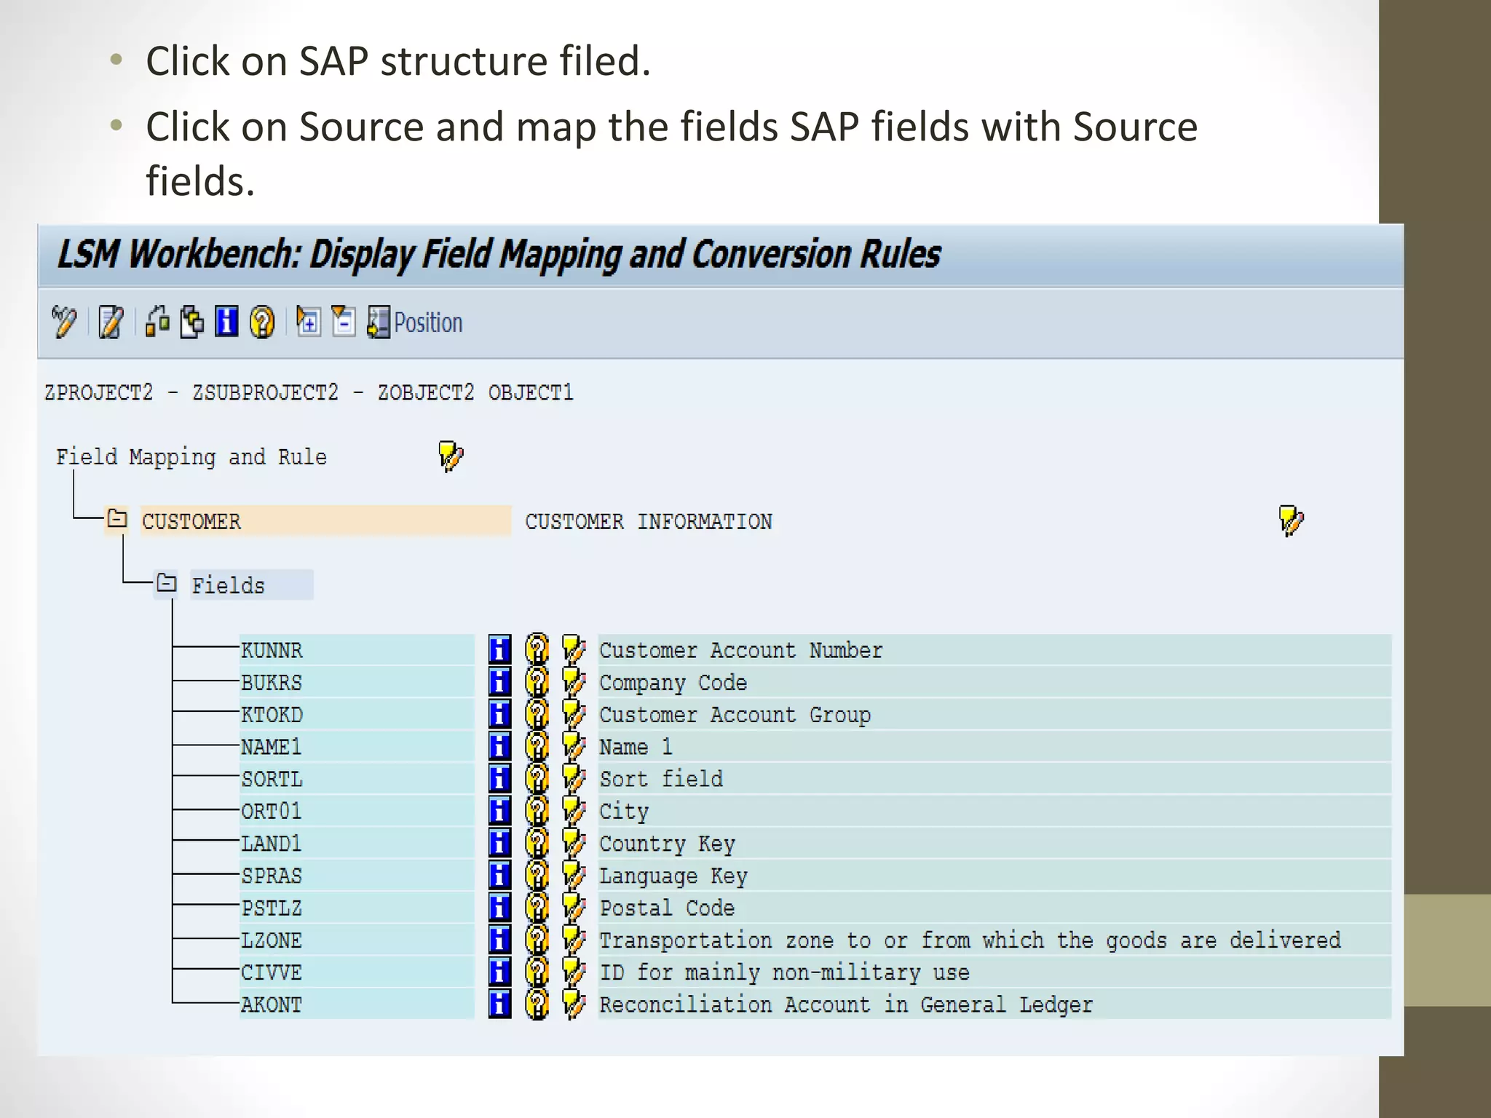Select the AKONT field in the tree
Viewport: 1491px width, 1118px height.
click(272, 1004)
